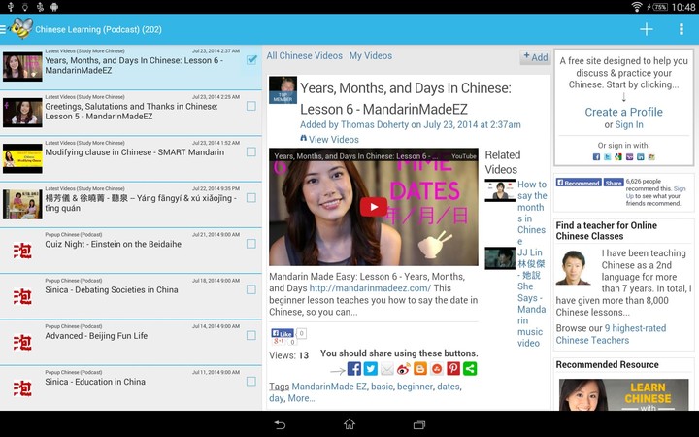Open the Create a Profile link
Image resolution: width=699 pixels, height=437 pixels.
623,112
